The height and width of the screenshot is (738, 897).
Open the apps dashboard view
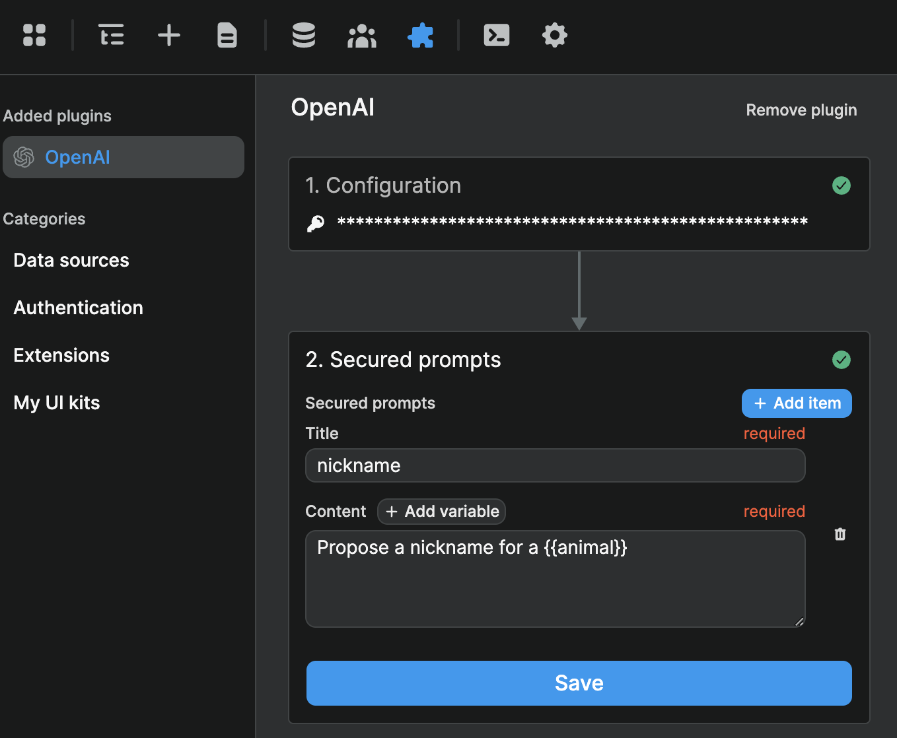pyautogui.click(x=34, y=36)
